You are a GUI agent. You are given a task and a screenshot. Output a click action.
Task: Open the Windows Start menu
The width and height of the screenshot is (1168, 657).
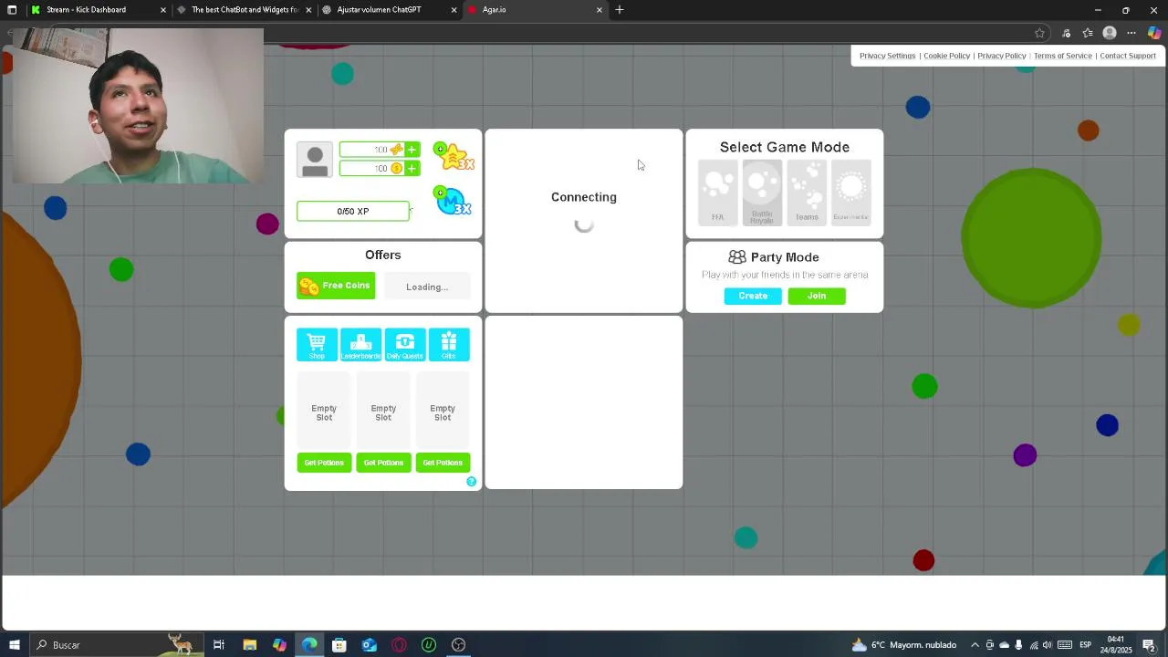click(14, 645)
